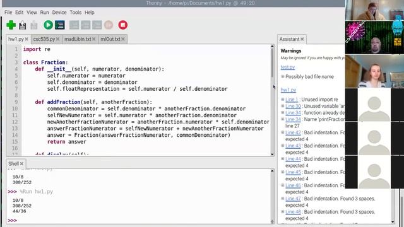Click the 'return answer' code line

point(67,142)
